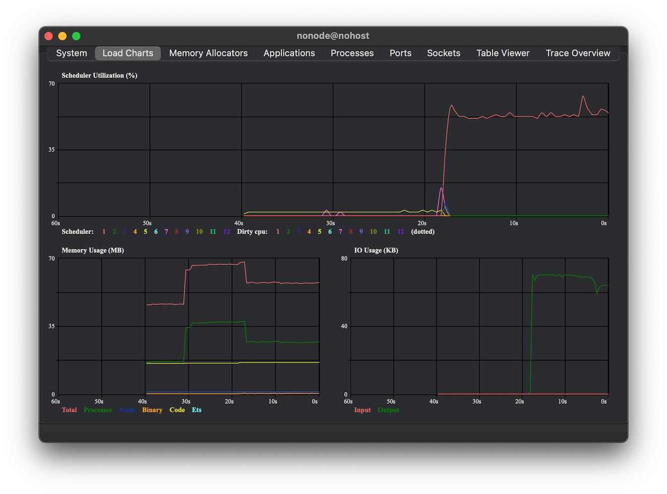This screenshot has width=667, height=494.
Task: Click Scheduler legend number 2
Action: [x=114, y=231]
